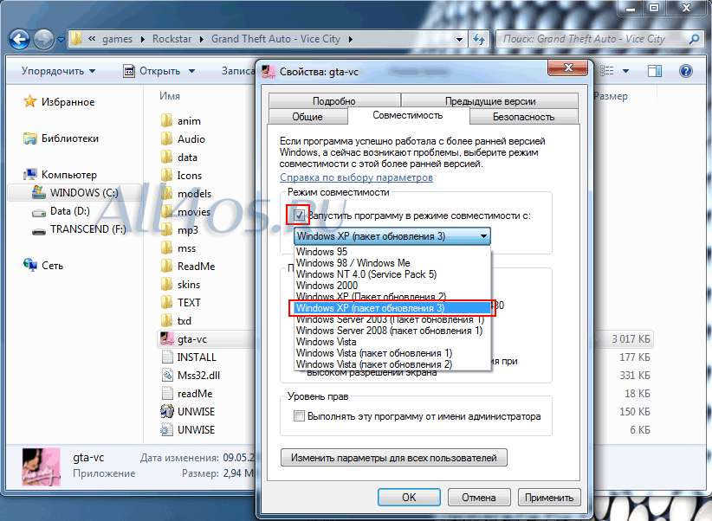The height and width of the screenshot is (521, 712).
Task: Open the Упорядочить menu
Action: 58,71
